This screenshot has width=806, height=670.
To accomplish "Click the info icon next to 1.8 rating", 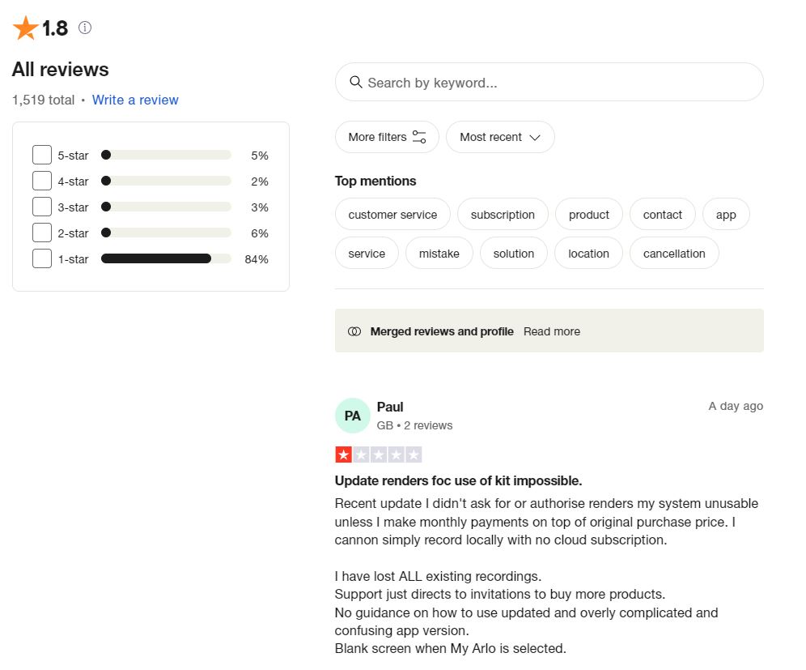I will tap(85, 28).
